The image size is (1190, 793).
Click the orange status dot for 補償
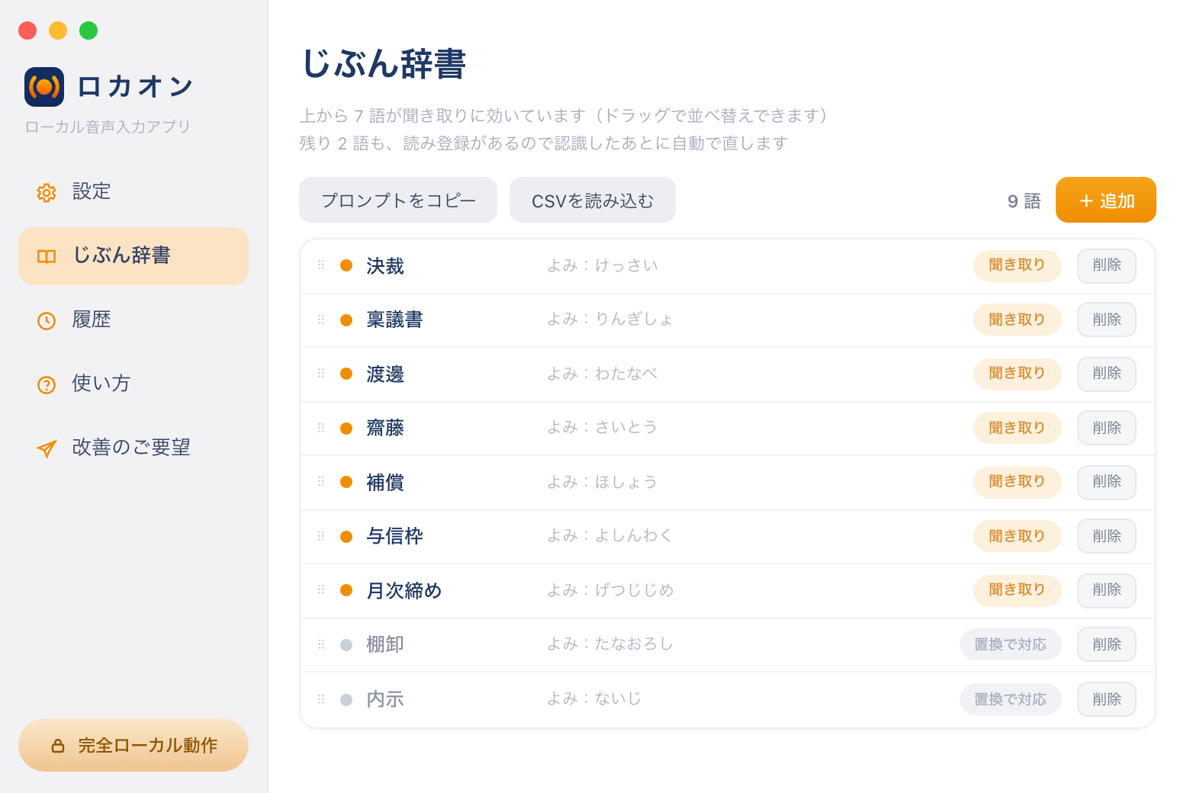pos(346,482)
